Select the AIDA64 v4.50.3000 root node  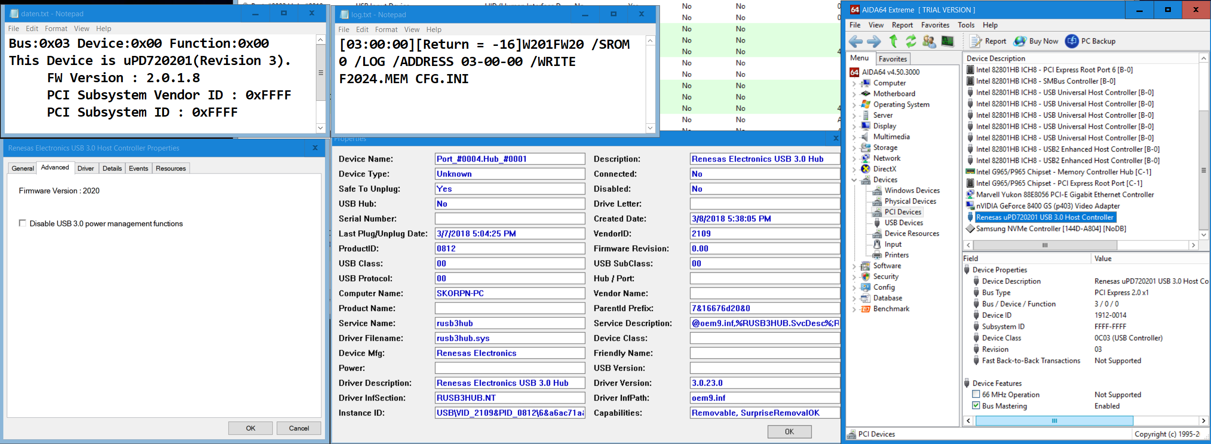tap(885, 72)
